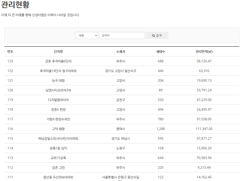Select complex name 강촌6 한양

click(x=58, y=109)
